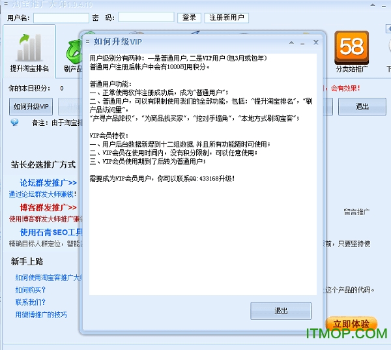Click the line mentioning QQ:433168 in dialog
Screen dimensions: 391x350
click(162, 179)
